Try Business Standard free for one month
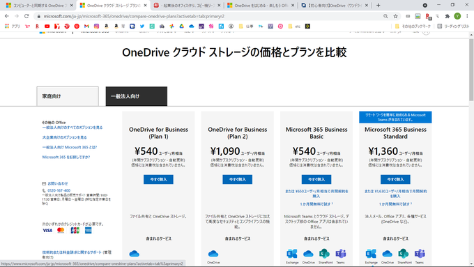Image resolution: width=474 pixels, height=267 pixels. click(395, 204)
